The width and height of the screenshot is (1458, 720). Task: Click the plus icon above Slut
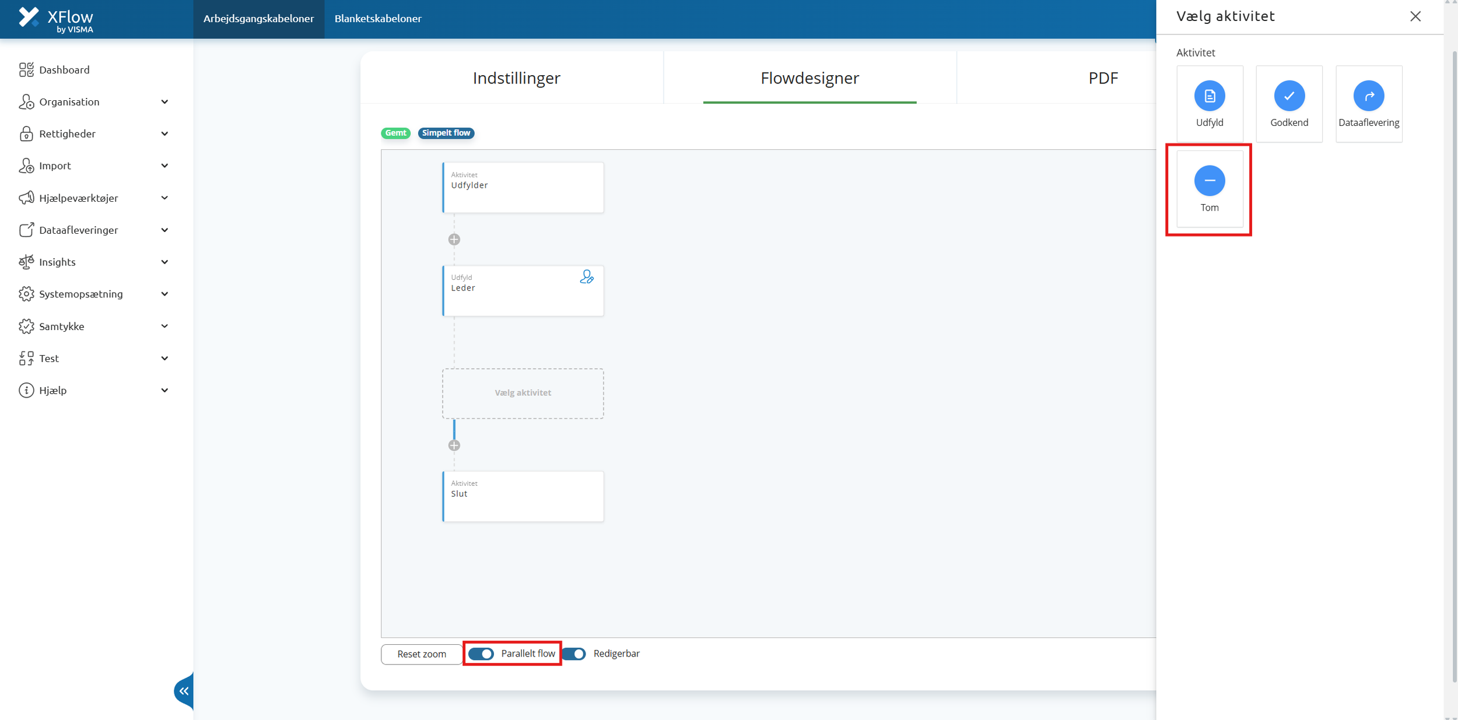click(454, 445)
